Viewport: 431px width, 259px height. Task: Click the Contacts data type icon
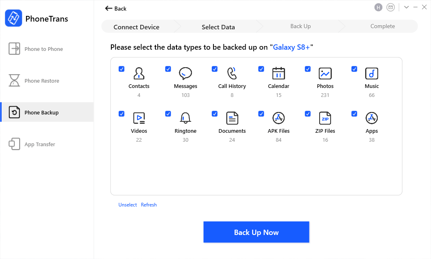tap(139, 73)
